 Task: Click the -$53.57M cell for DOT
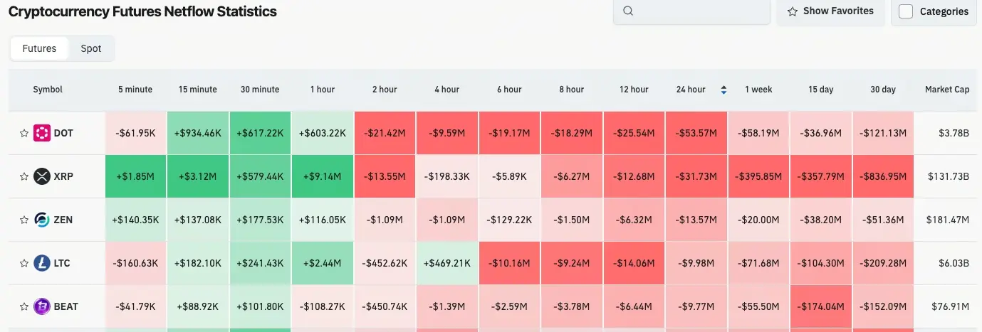coord(696,133)
